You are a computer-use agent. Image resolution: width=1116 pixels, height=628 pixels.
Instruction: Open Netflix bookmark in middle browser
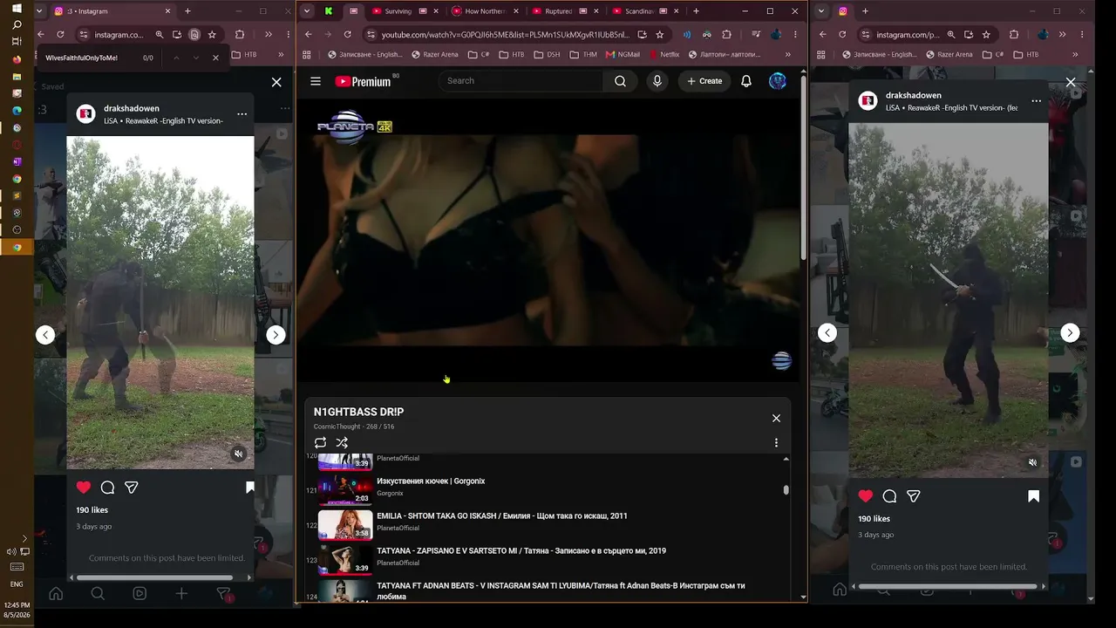(663, 54)
